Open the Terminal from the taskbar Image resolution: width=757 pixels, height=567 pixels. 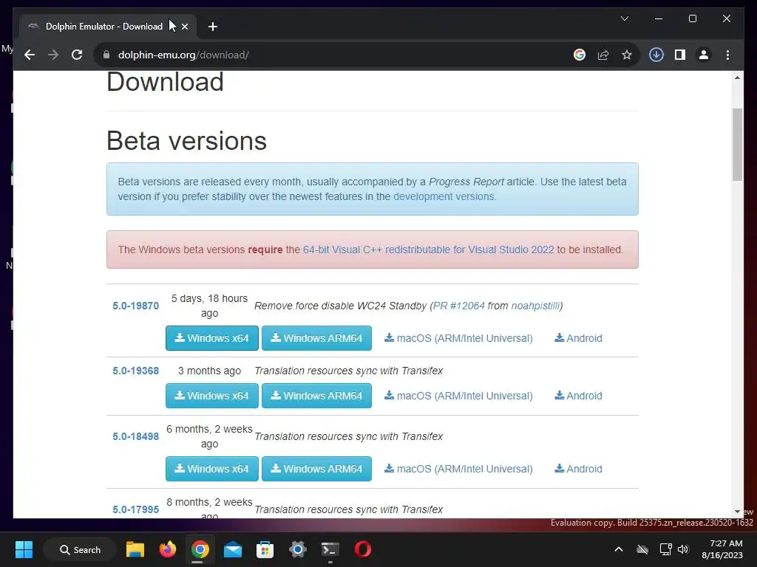(x=330, y=549)
